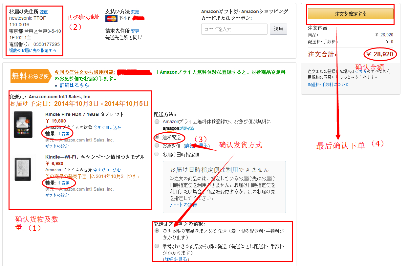Click the address line 東京都 台東区台東3-5-10
The height and width of the screenshot is (266, 409).
click(x=35, y=31)
